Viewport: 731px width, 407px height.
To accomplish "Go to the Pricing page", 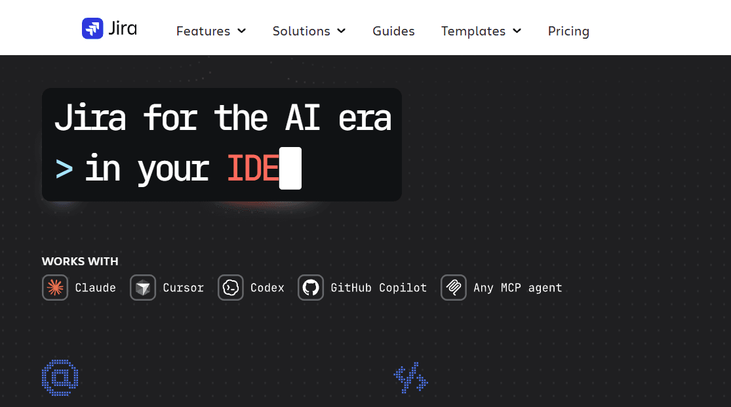I will click(568, 31).
